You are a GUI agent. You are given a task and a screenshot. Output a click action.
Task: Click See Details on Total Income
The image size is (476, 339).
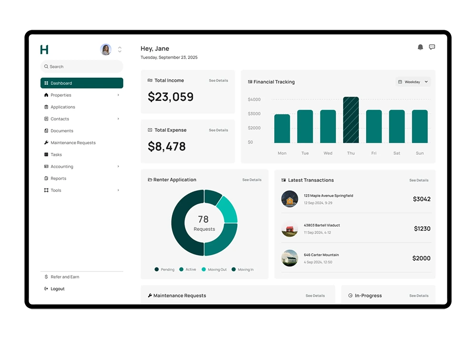pos(218,81)
